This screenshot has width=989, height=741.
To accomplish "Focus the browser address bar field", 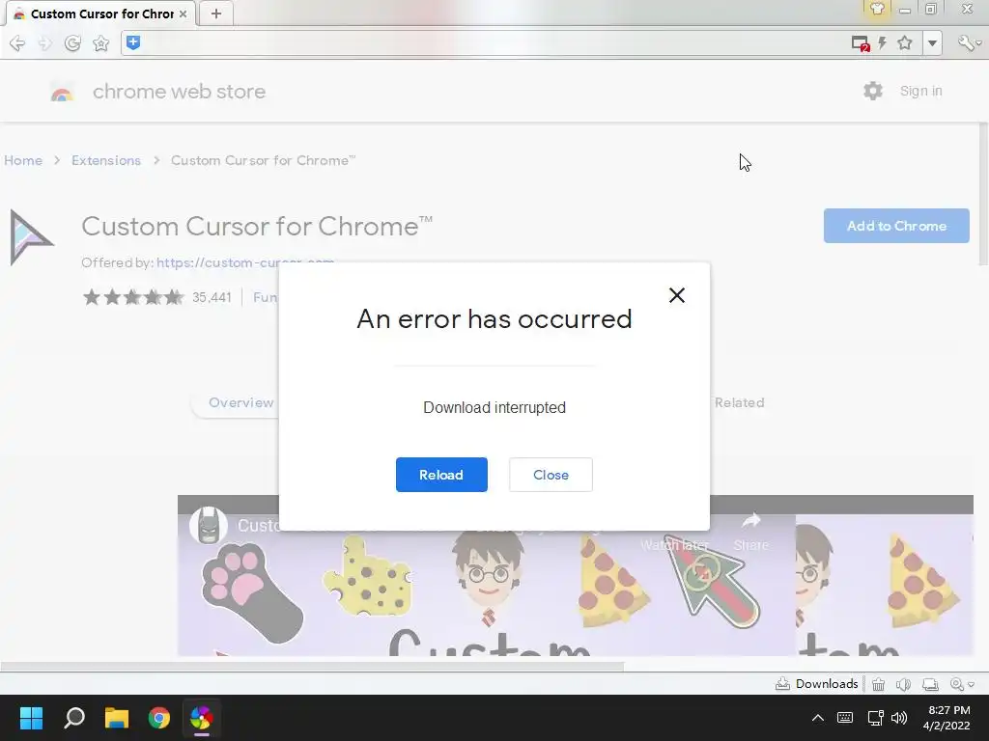I will pyautogui.click(x=492, y=42).
